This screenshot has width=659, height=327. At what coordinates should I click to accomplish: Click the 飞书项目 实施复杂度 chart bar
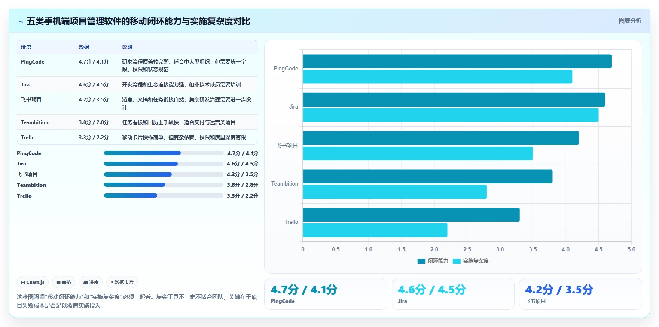[418, 153]
